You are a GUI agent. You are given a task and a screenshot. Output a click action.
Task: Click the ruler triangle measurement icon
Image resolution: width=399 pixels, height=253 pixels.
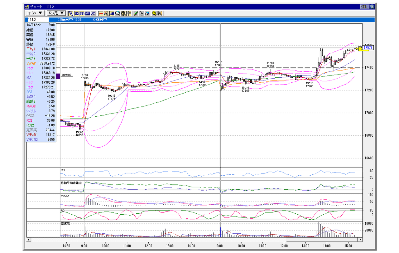point(160,13)
